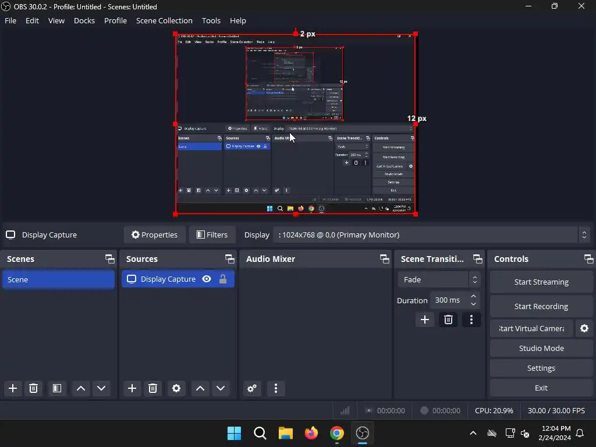The height and width of the screenshot is (447, 596).
Task: Open the Profile menu
Action: [116, 20]
